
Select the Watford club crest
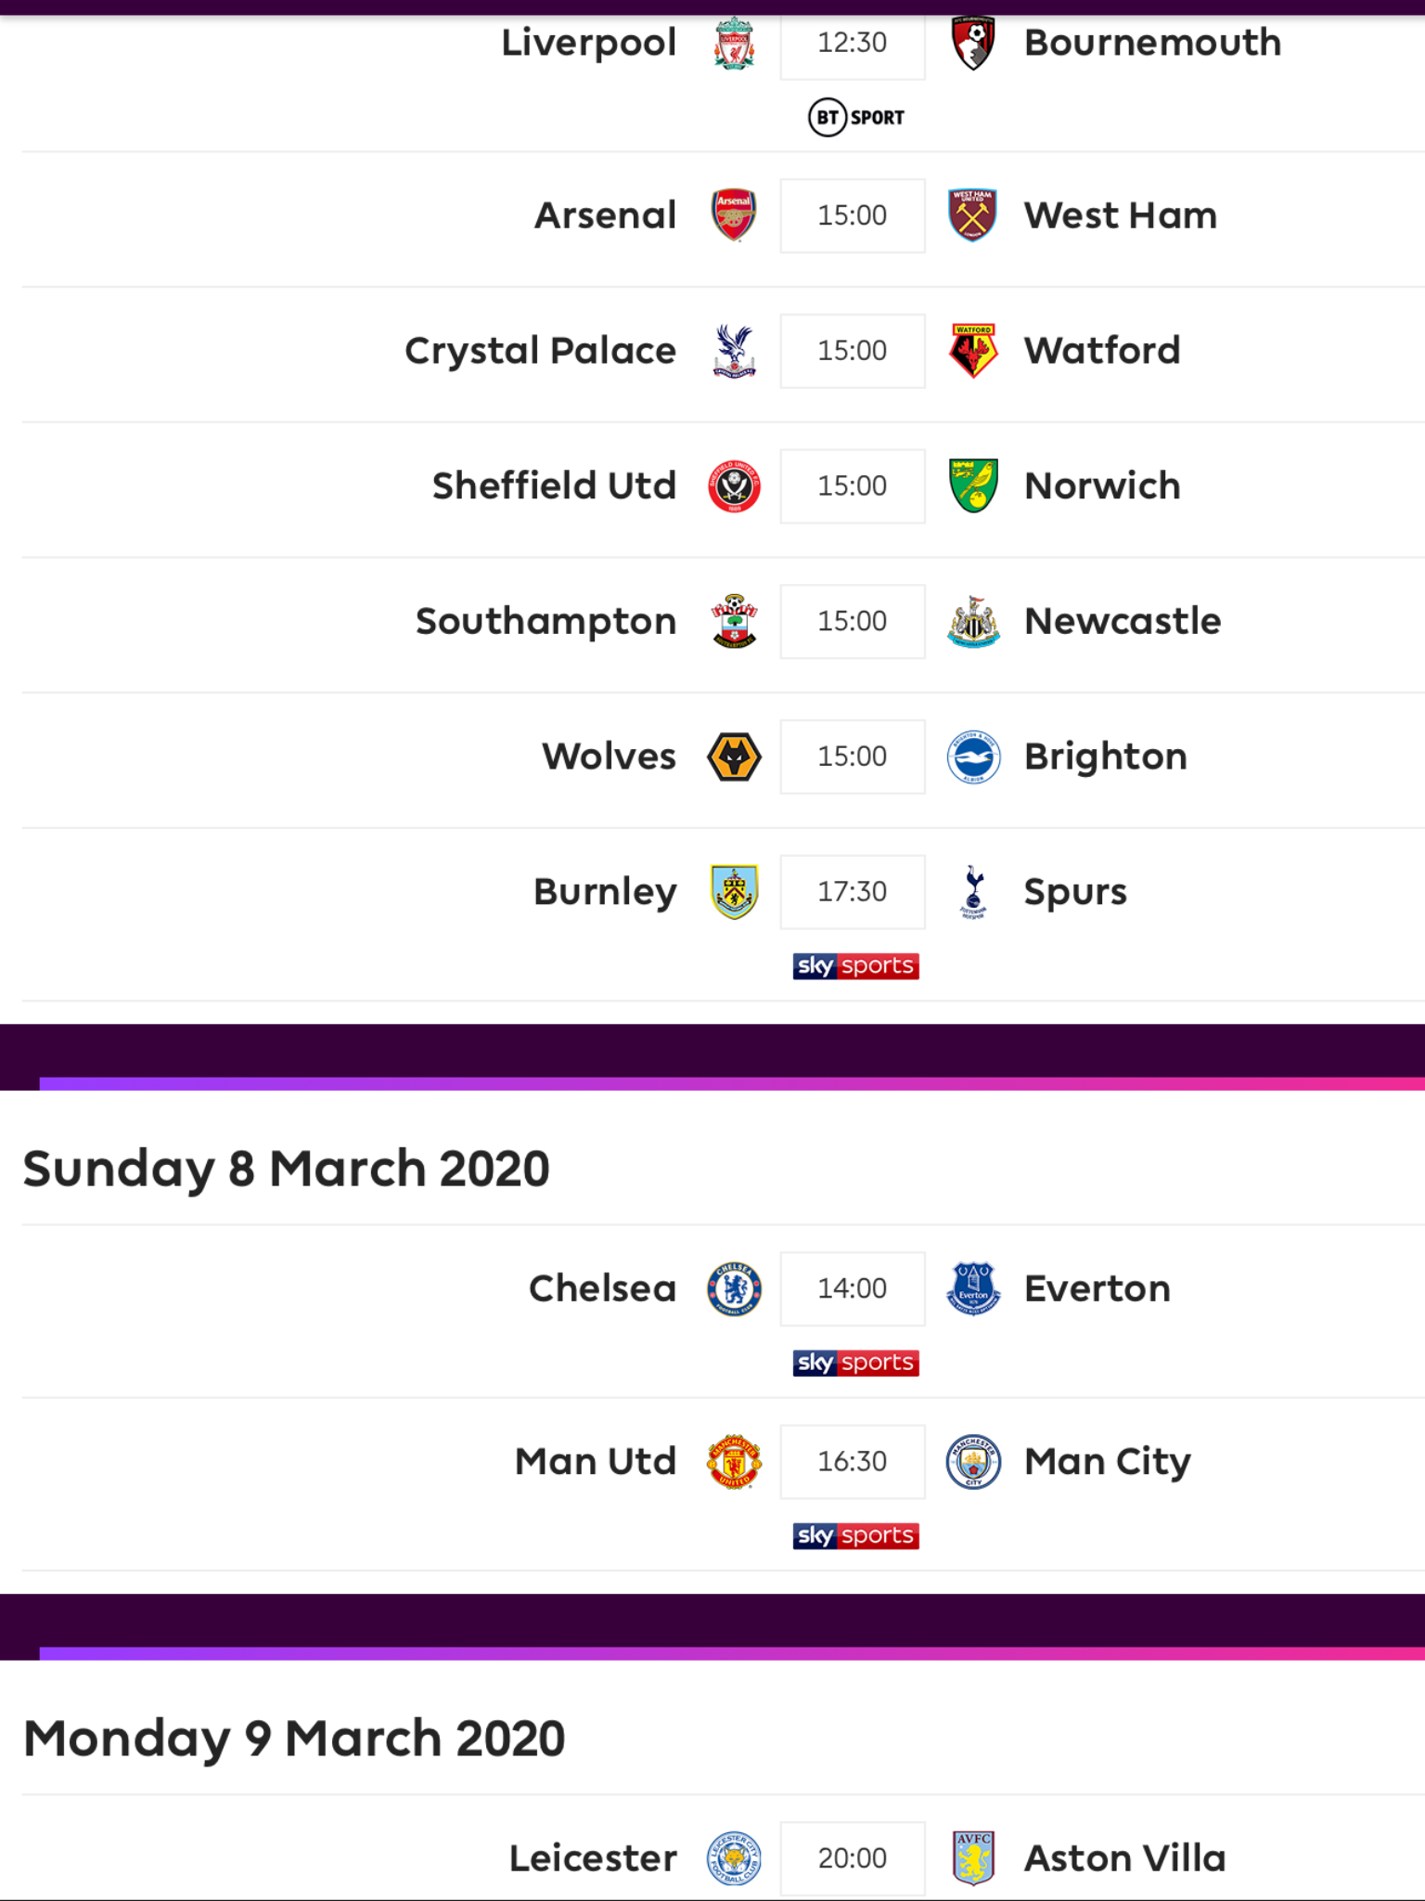click(x=973, y=351)
